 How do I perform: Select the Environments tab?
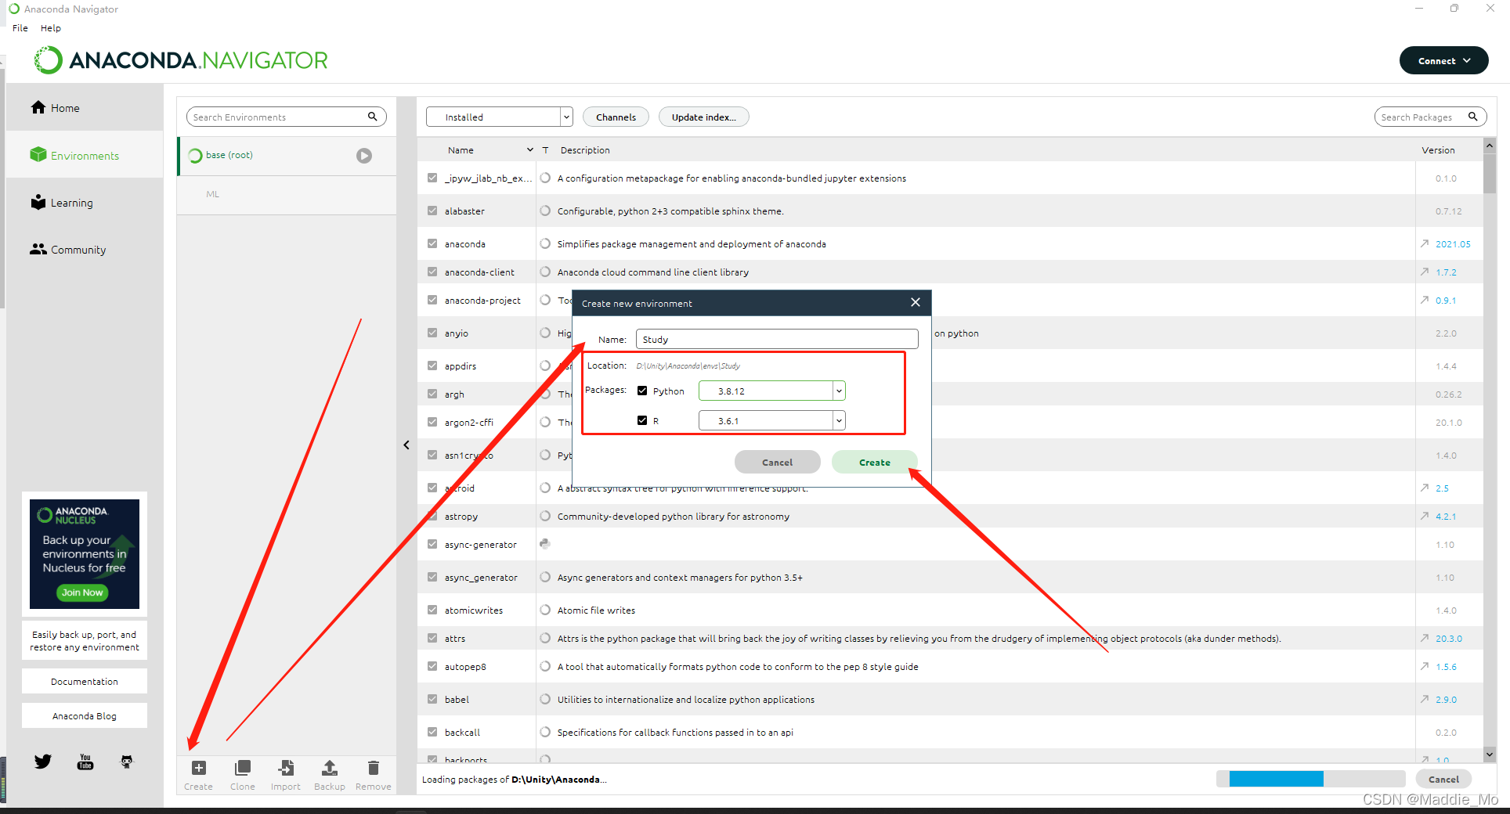coord(85,155)
